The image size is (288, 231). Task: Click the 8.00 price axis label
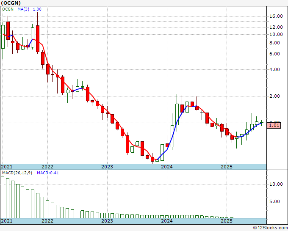click(x=274, y=43)
